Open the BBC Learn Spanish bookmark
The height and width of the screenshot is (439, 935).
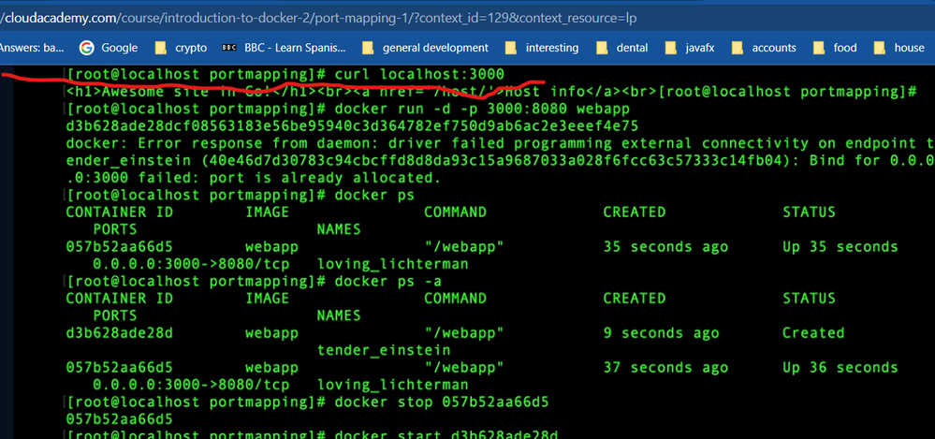tap(283, 48)
